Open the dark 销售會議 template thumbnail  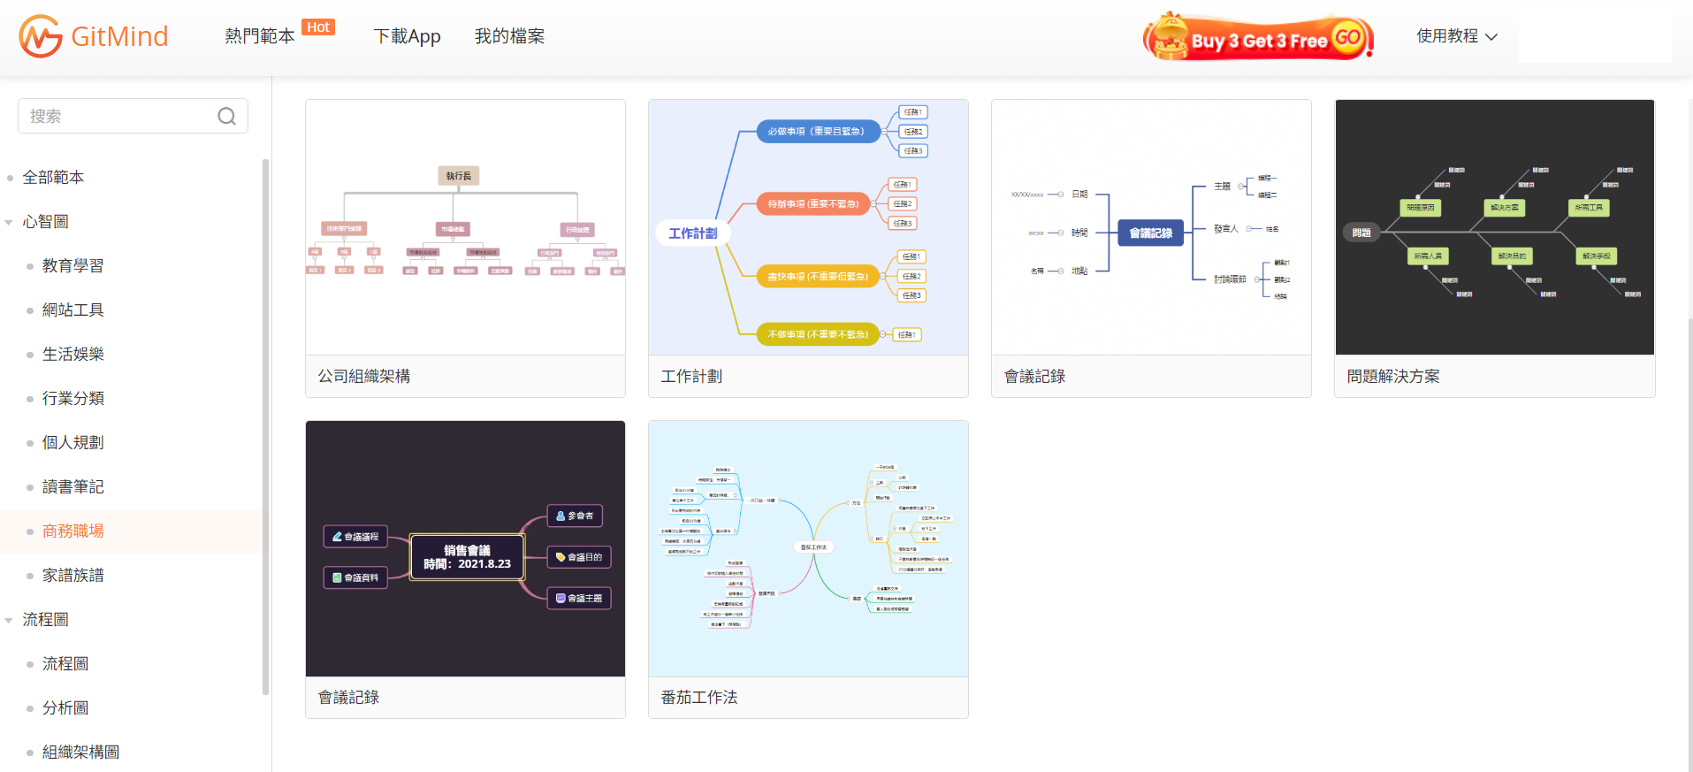(x=465, y=548)
